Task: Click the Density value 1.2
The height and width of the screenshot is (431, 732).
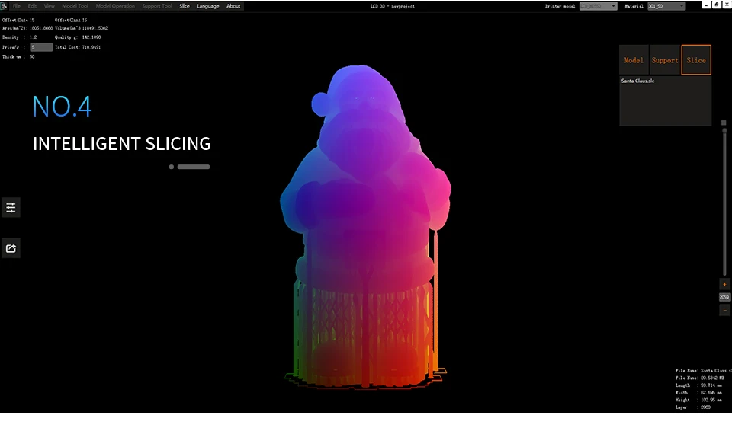Action: tap(33, 37)
